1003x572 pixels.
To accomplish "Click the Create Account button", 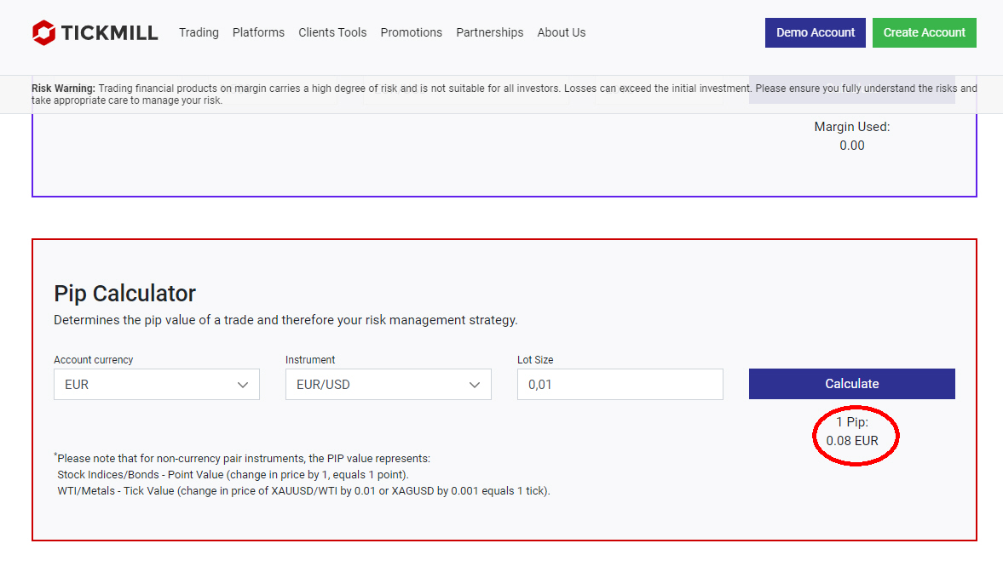I will tap(925, 32).
